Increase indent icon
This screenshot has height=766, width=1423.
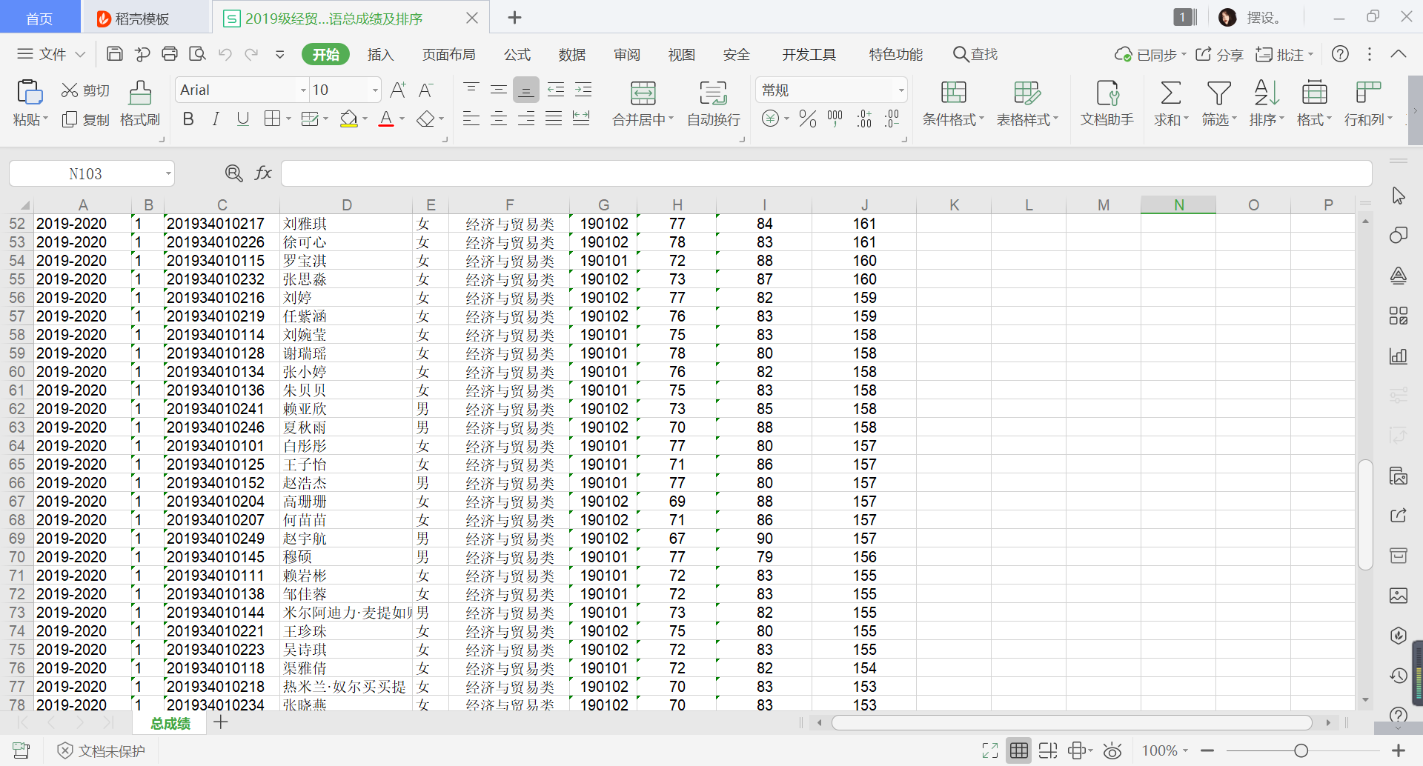(x=583, y=90)
